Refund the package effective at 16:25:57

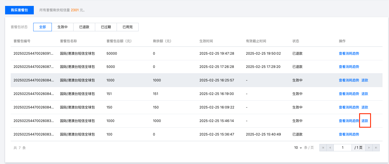coord(365,80)
